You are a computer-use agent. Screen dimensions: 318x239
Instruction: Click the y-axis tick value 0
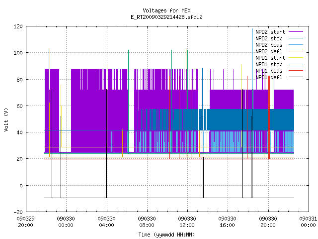pyautogui.click(x=21, y=186)
